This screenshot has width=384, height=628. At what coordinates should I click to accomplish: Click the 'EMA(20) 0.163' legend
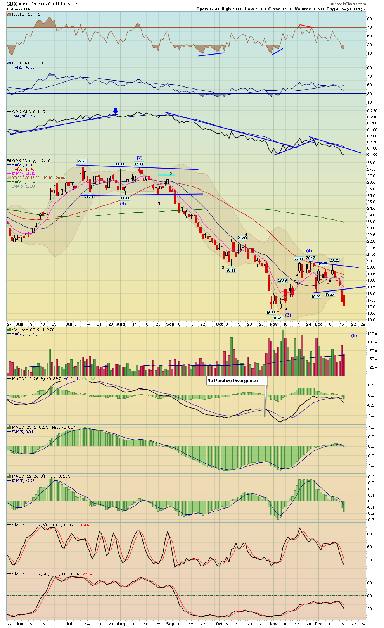[x=24, y=116]
